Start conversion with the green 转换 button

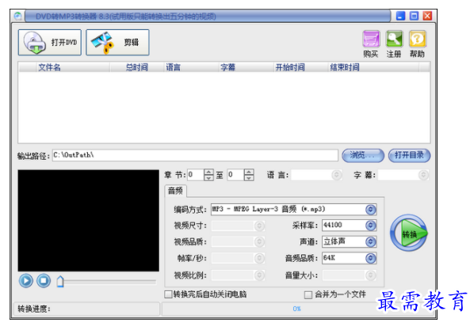(409, 233)
